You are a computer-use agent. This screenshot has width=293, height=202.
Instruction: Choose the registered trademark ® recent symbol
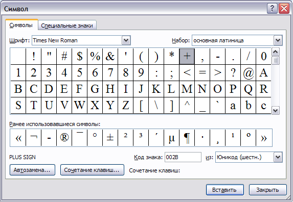(x=64, y=138)
